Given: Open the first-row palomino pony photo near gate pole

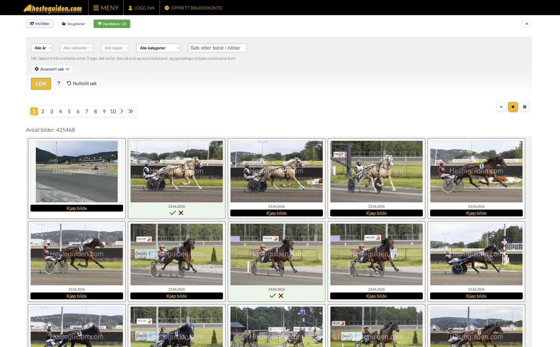Looking at the screenshot, I should pos(376,171).
